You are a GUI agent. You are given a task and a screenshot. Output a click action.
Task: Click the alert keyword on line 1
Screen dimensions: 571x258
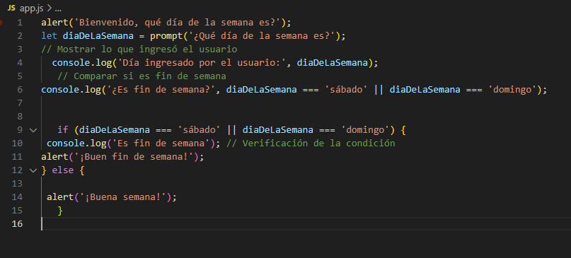(x=54, y=23)
